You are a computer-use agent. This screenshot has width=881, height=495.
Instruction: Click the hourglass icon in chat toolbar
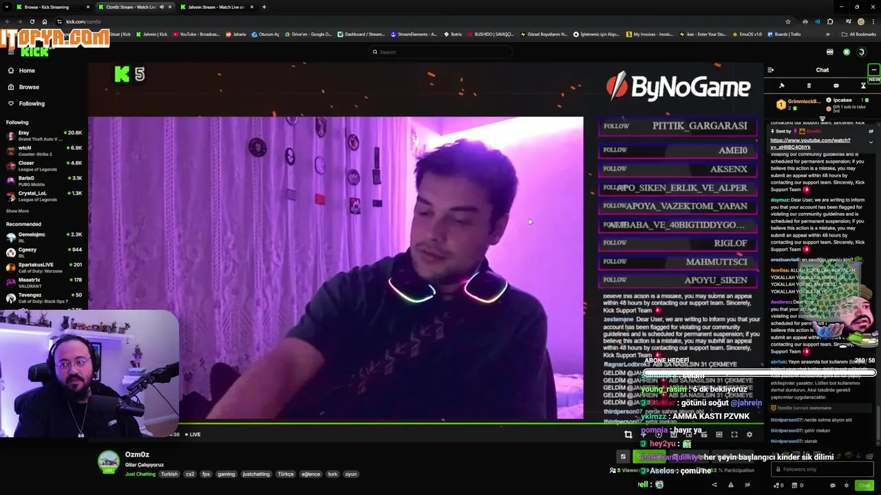tap(863, 86)
